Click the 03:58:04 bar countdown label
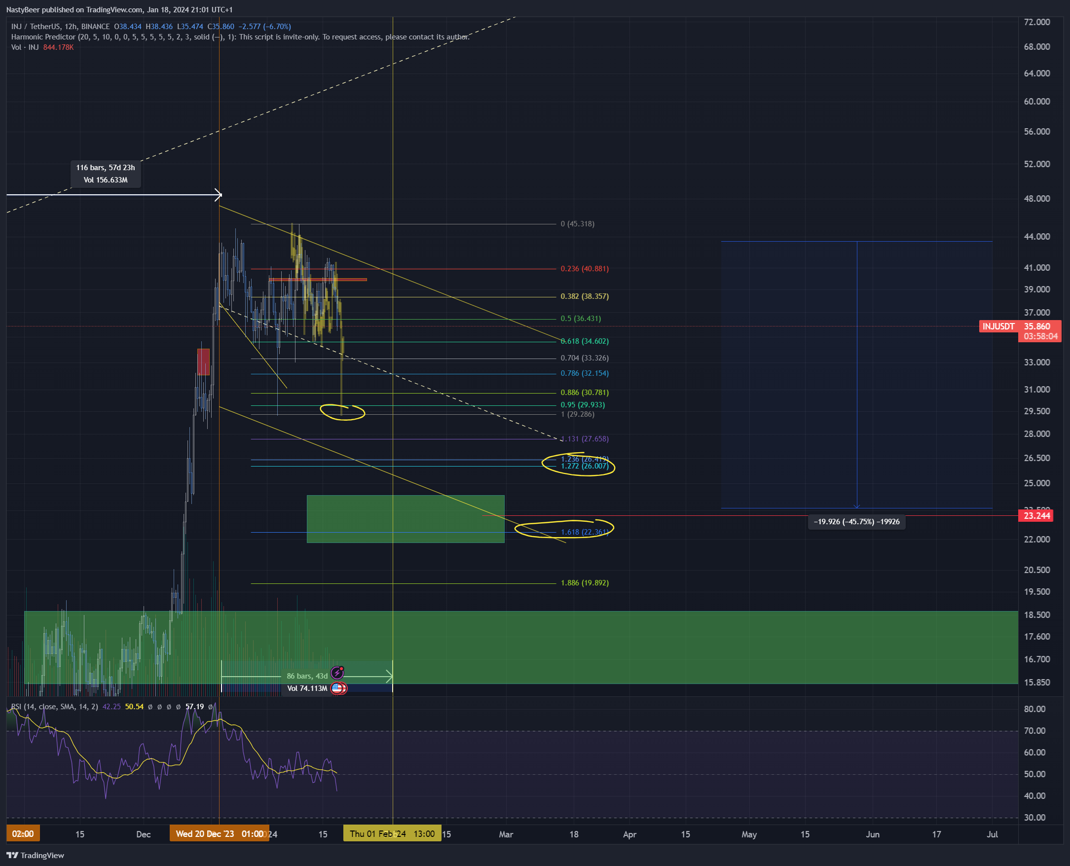This screenshot has width=1070, height=866. 1040,336
